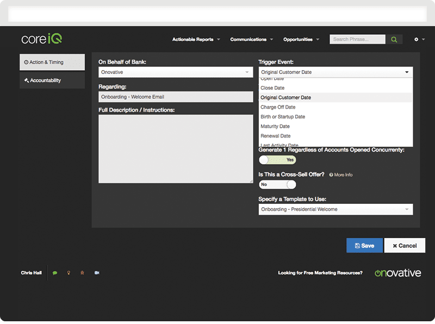Open the Action & Timing tab

click(52, 62)
